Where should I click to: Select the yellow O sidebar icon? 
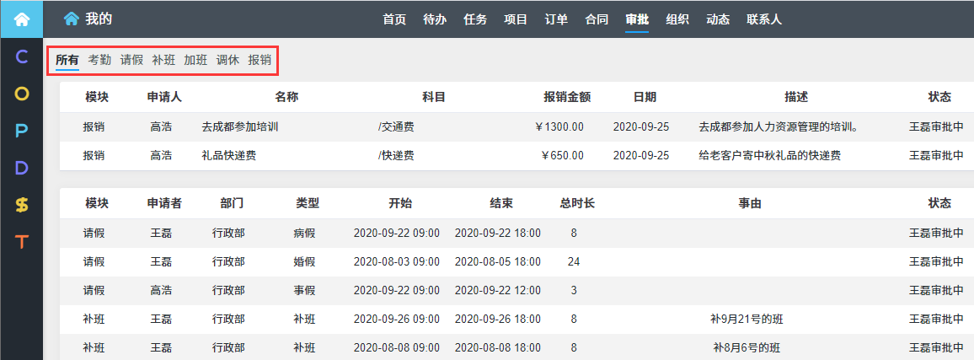point(22,94)
